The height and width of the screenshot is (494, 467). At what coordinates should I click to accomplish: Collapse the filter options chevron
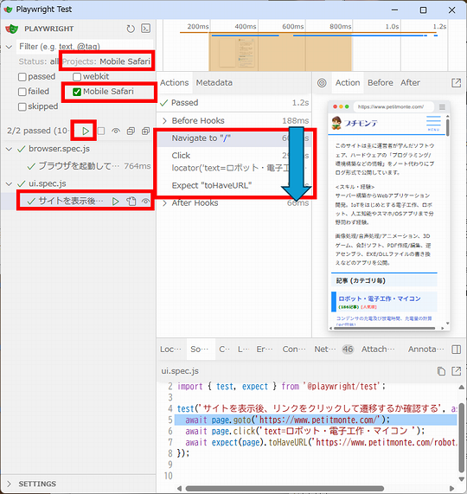coord(10,47)
